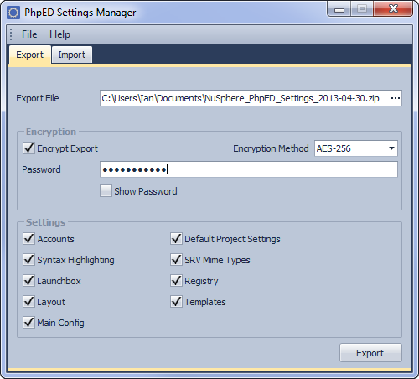Click the Export button
Image resolution: width=419 pixels, height=379 pixels.
point(370,353)
